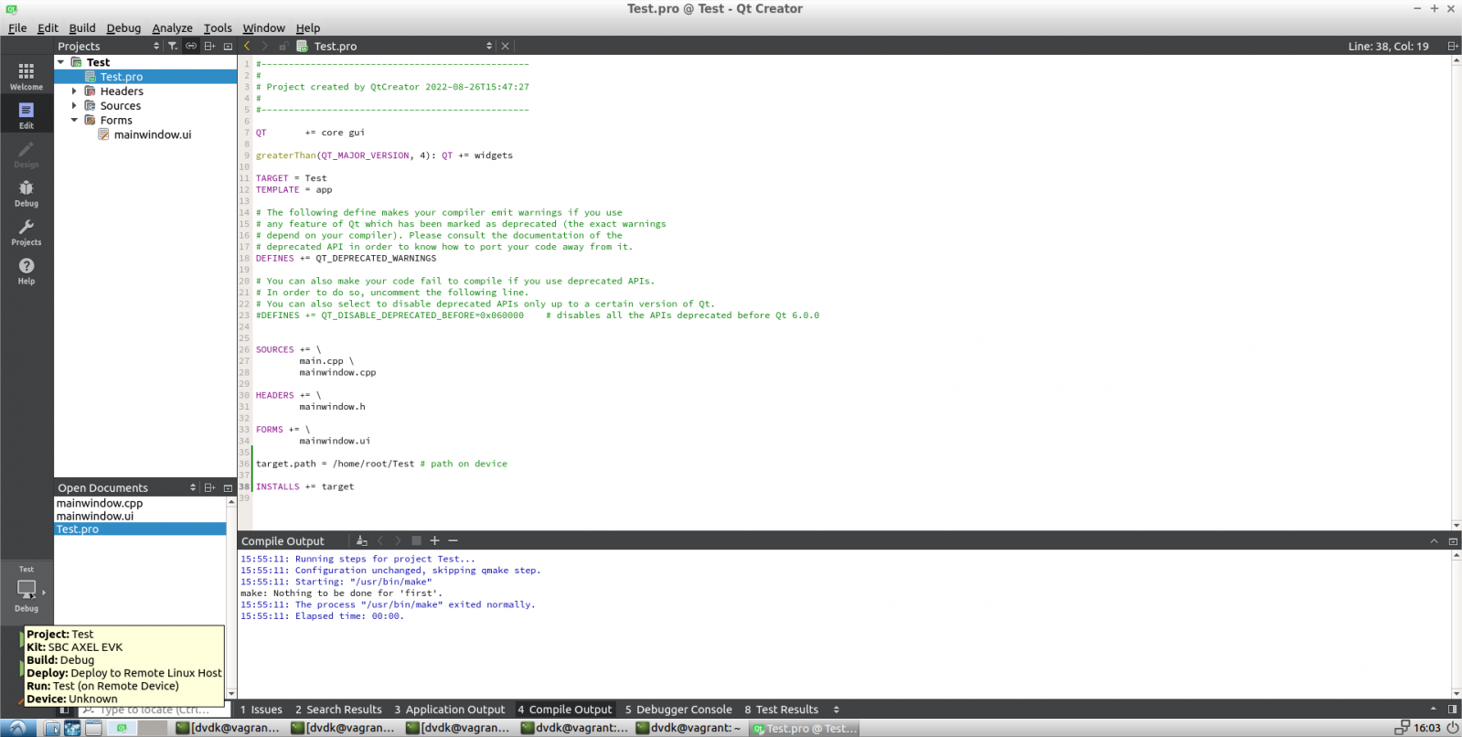Screen dimensions: 1462x737
Task: Select mainwindow.cpp in Open Documents
Action: coord(100,504)
